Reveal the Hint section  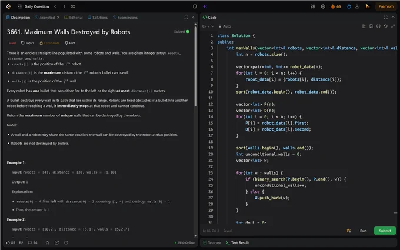click(70, 43)
